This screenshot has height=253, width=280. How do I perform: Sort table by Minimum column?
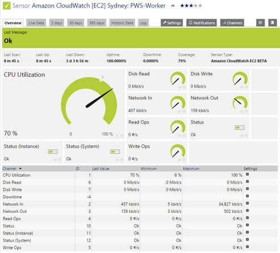pos(149,169)
